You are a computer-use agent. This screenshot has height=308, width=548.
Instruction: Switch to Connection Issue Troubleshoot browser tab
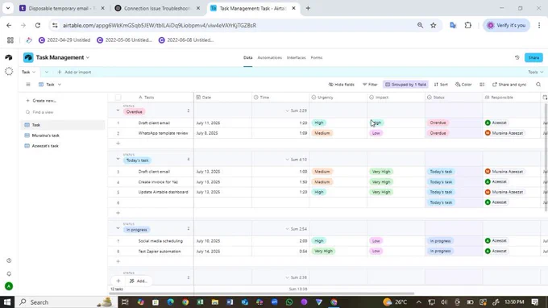tap(157, 8)
